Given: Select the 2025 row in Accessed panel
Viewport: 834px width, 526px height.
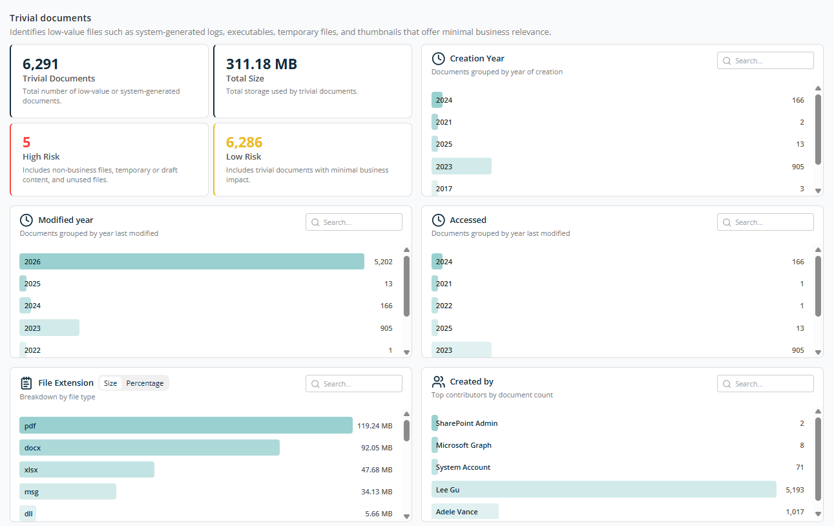Looking at the screenshot, I should (x=618, y=328).
